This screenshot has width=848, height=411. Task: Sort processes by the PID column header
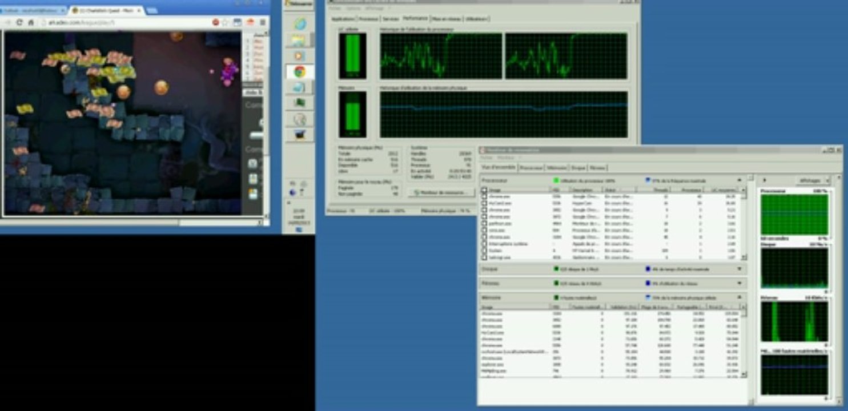point(560,190)
